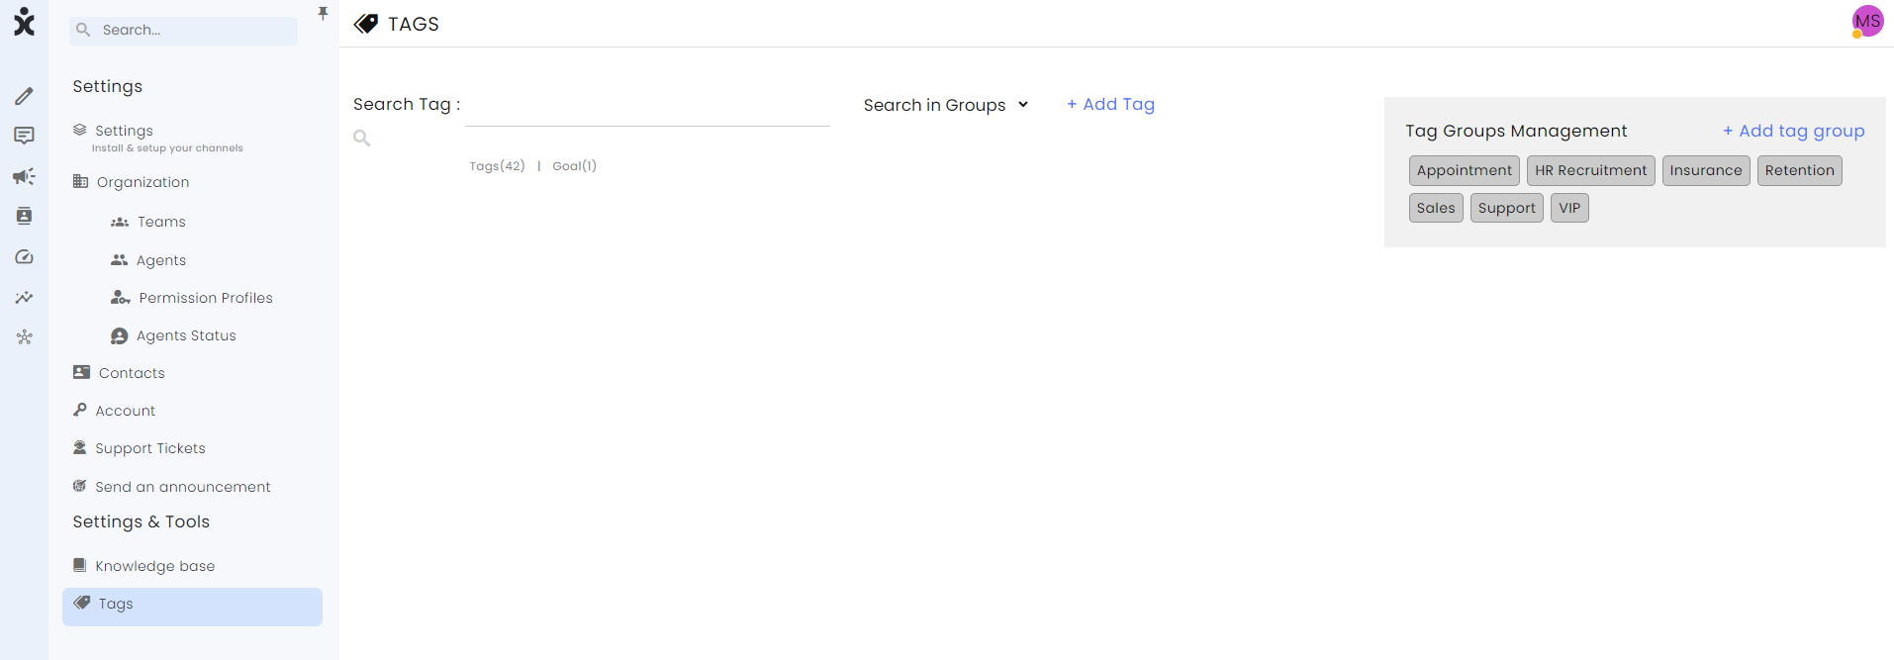Screen dimensions: 1894x660
Task: Click the + Add Tag link
Action: (1110, 104)
